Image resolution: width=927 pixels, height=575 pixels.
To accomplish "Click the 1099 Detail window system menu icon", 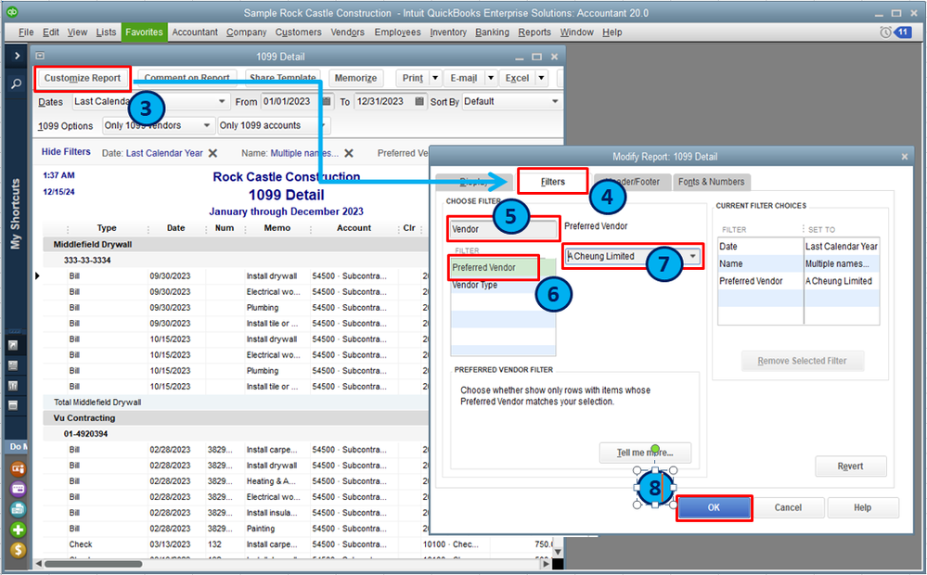I will pos(40,57).
